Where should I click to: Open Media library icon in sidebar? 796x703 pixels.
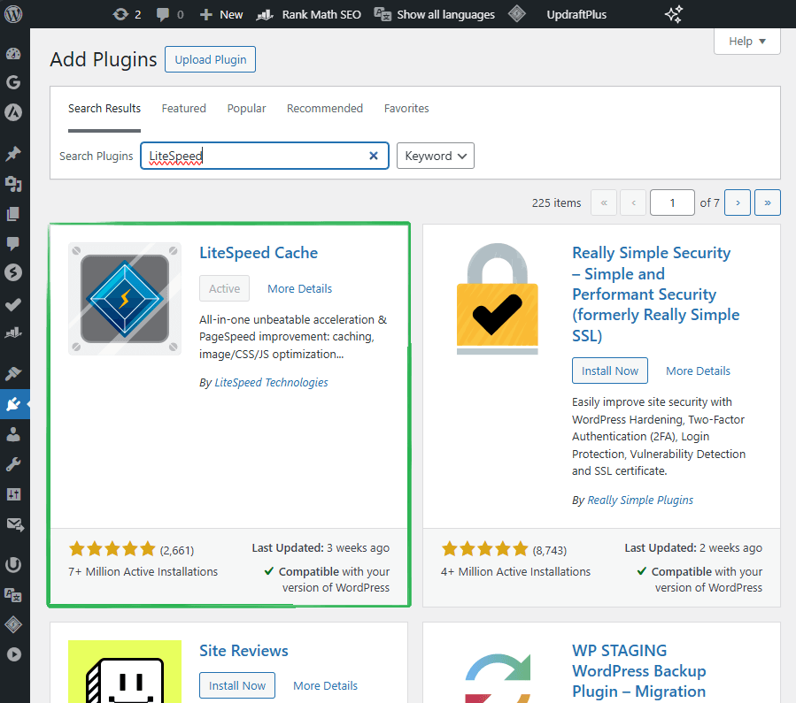pos(13,183)
